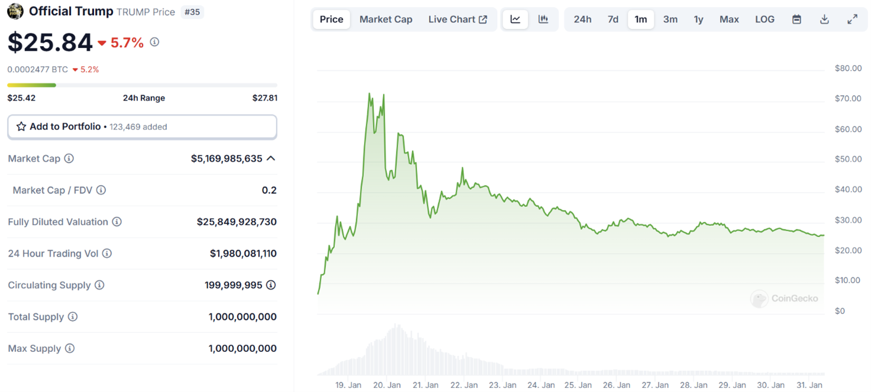Click the 24h Range price bar
This screenshot has height=392, width=871.
(x=142, y=85)
